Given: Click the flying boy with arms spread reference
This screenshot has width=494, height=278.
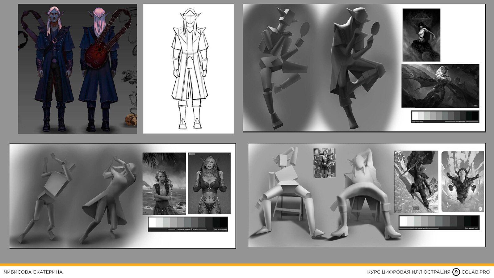Looking at the screenshot, I should [x=463, y=182].
